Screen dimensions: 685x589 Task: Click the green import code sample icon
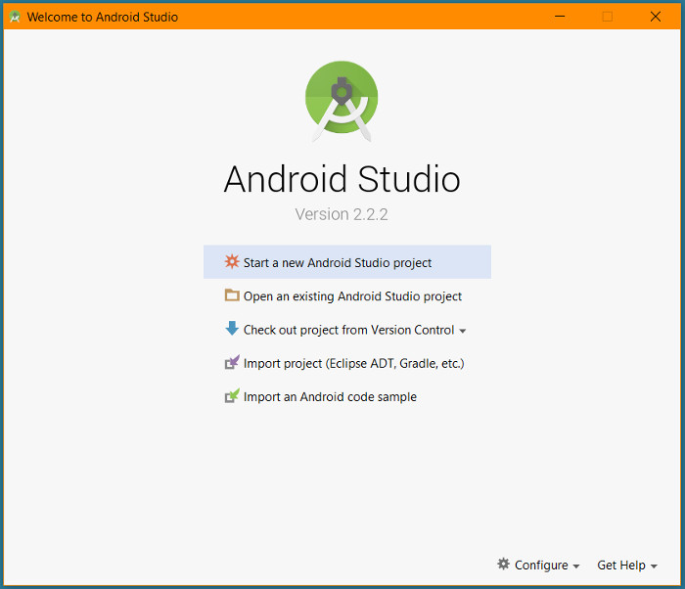(232, 396)
